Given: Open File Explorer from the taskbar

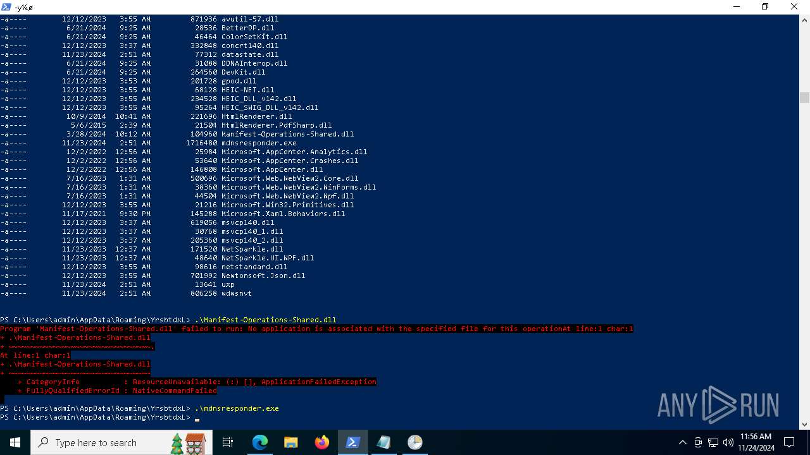Looking at the screenshot, I should coord(291,442).
